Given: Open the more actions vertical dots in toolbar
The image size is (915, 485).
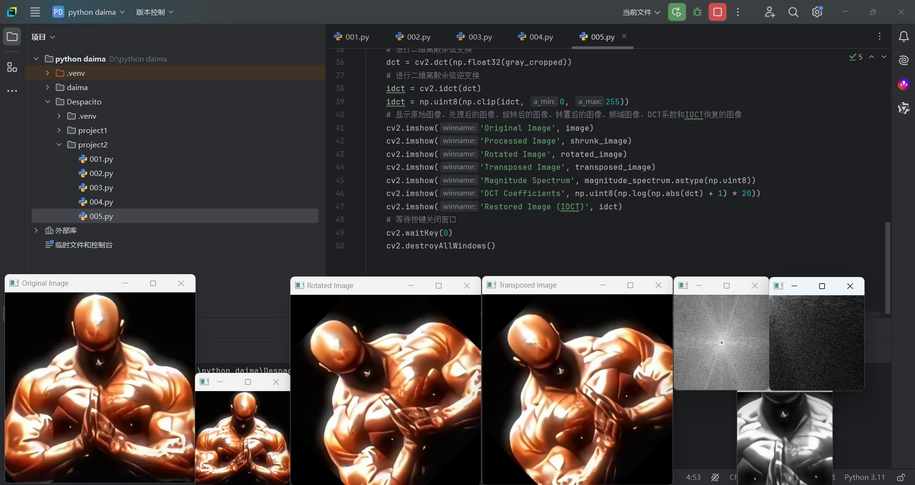Looking at the screenshot, I should 738,12.
